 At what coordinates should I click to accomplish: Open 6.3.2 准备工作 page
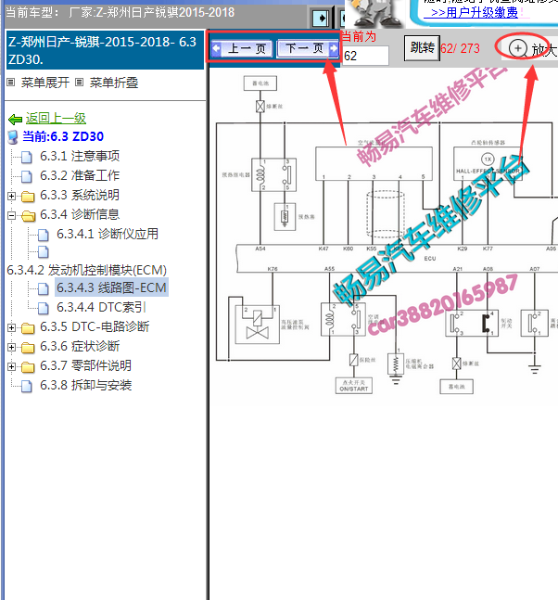point(80,175)
